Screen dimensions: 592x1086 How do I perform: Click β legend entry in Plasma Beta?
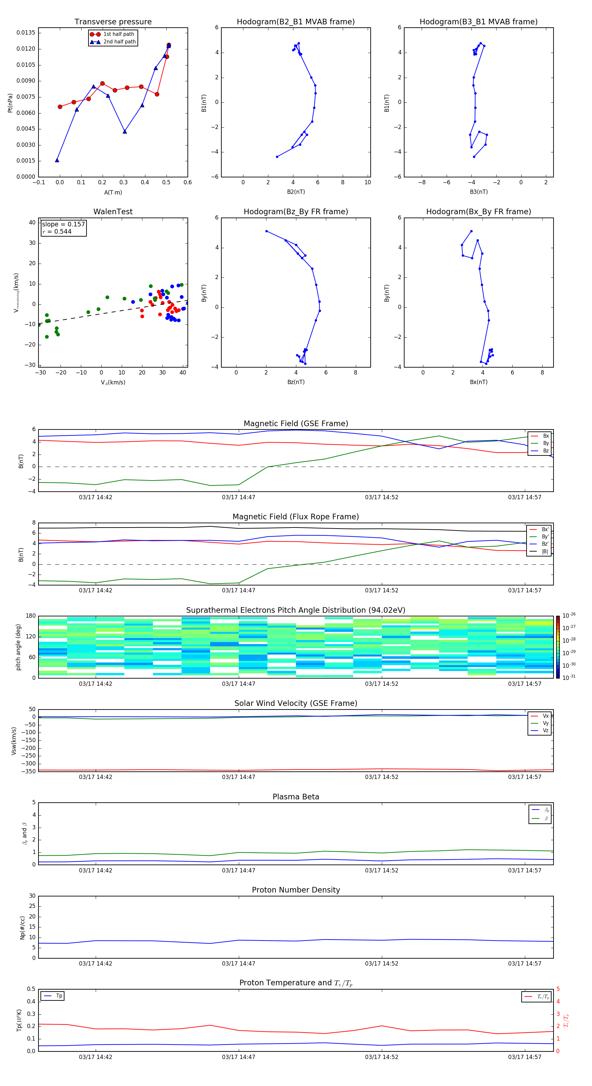[540, 818]
